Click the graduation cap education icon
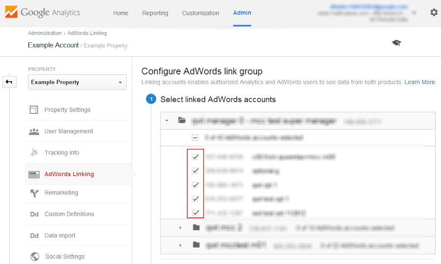The image size is (441, 264). (396, 43)
